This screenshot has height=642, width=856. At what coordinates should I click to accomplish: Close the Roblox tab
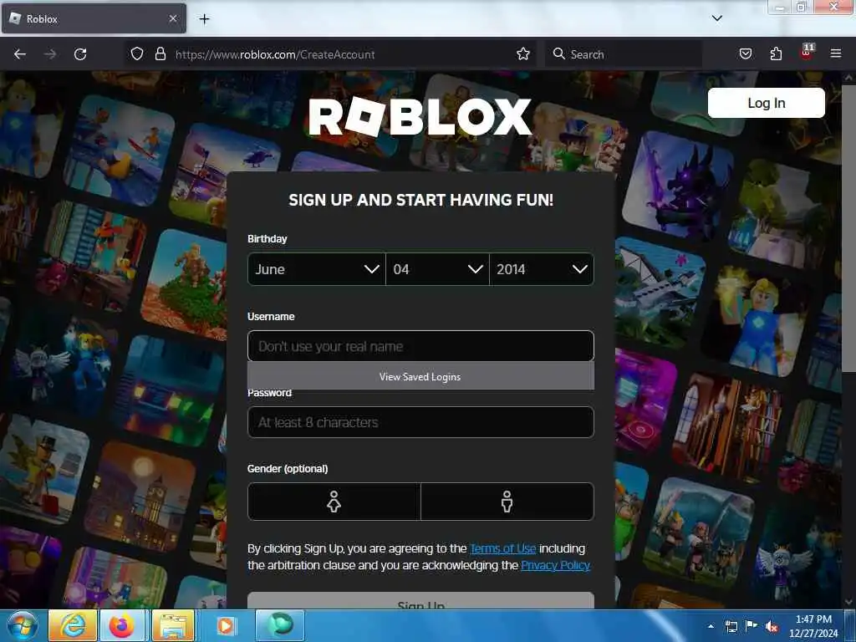173,18
